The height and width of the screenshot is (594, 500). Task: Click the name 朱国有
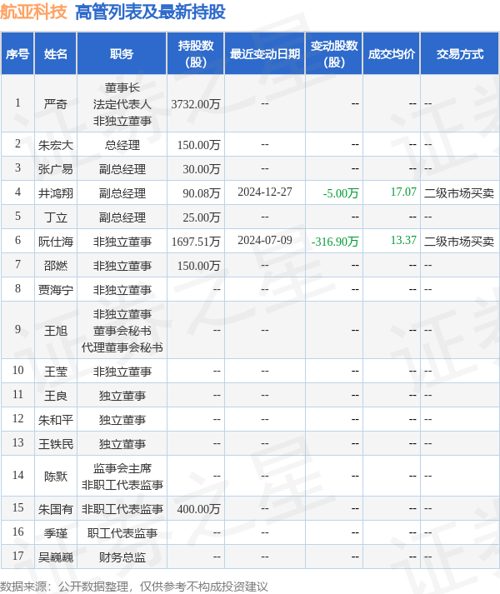[x=55, y=510]
